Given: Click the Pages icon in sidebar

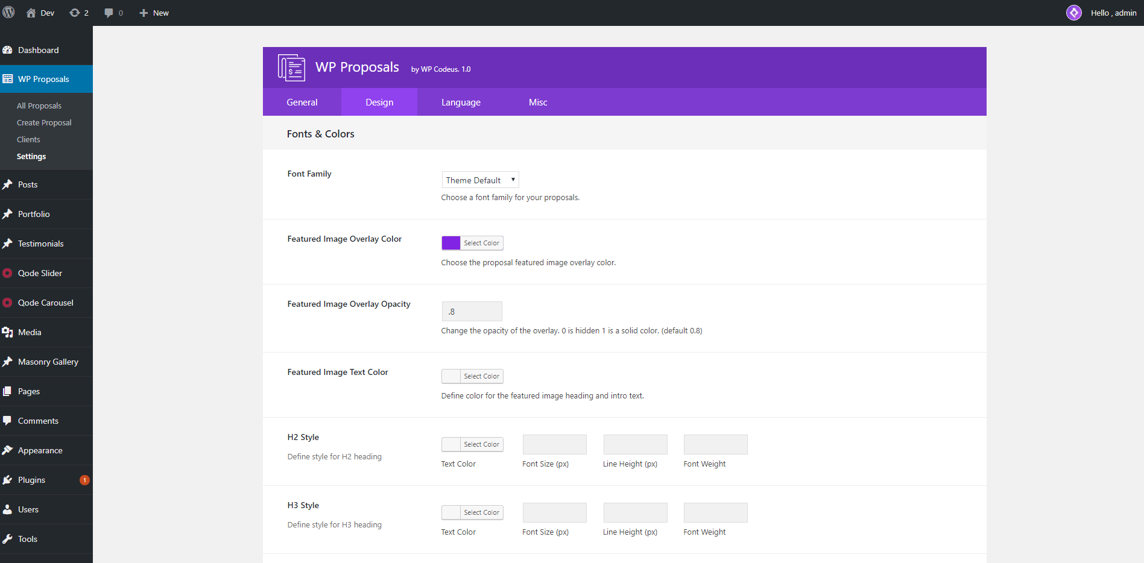Looking at the screenshot, I should click(7, 391).
